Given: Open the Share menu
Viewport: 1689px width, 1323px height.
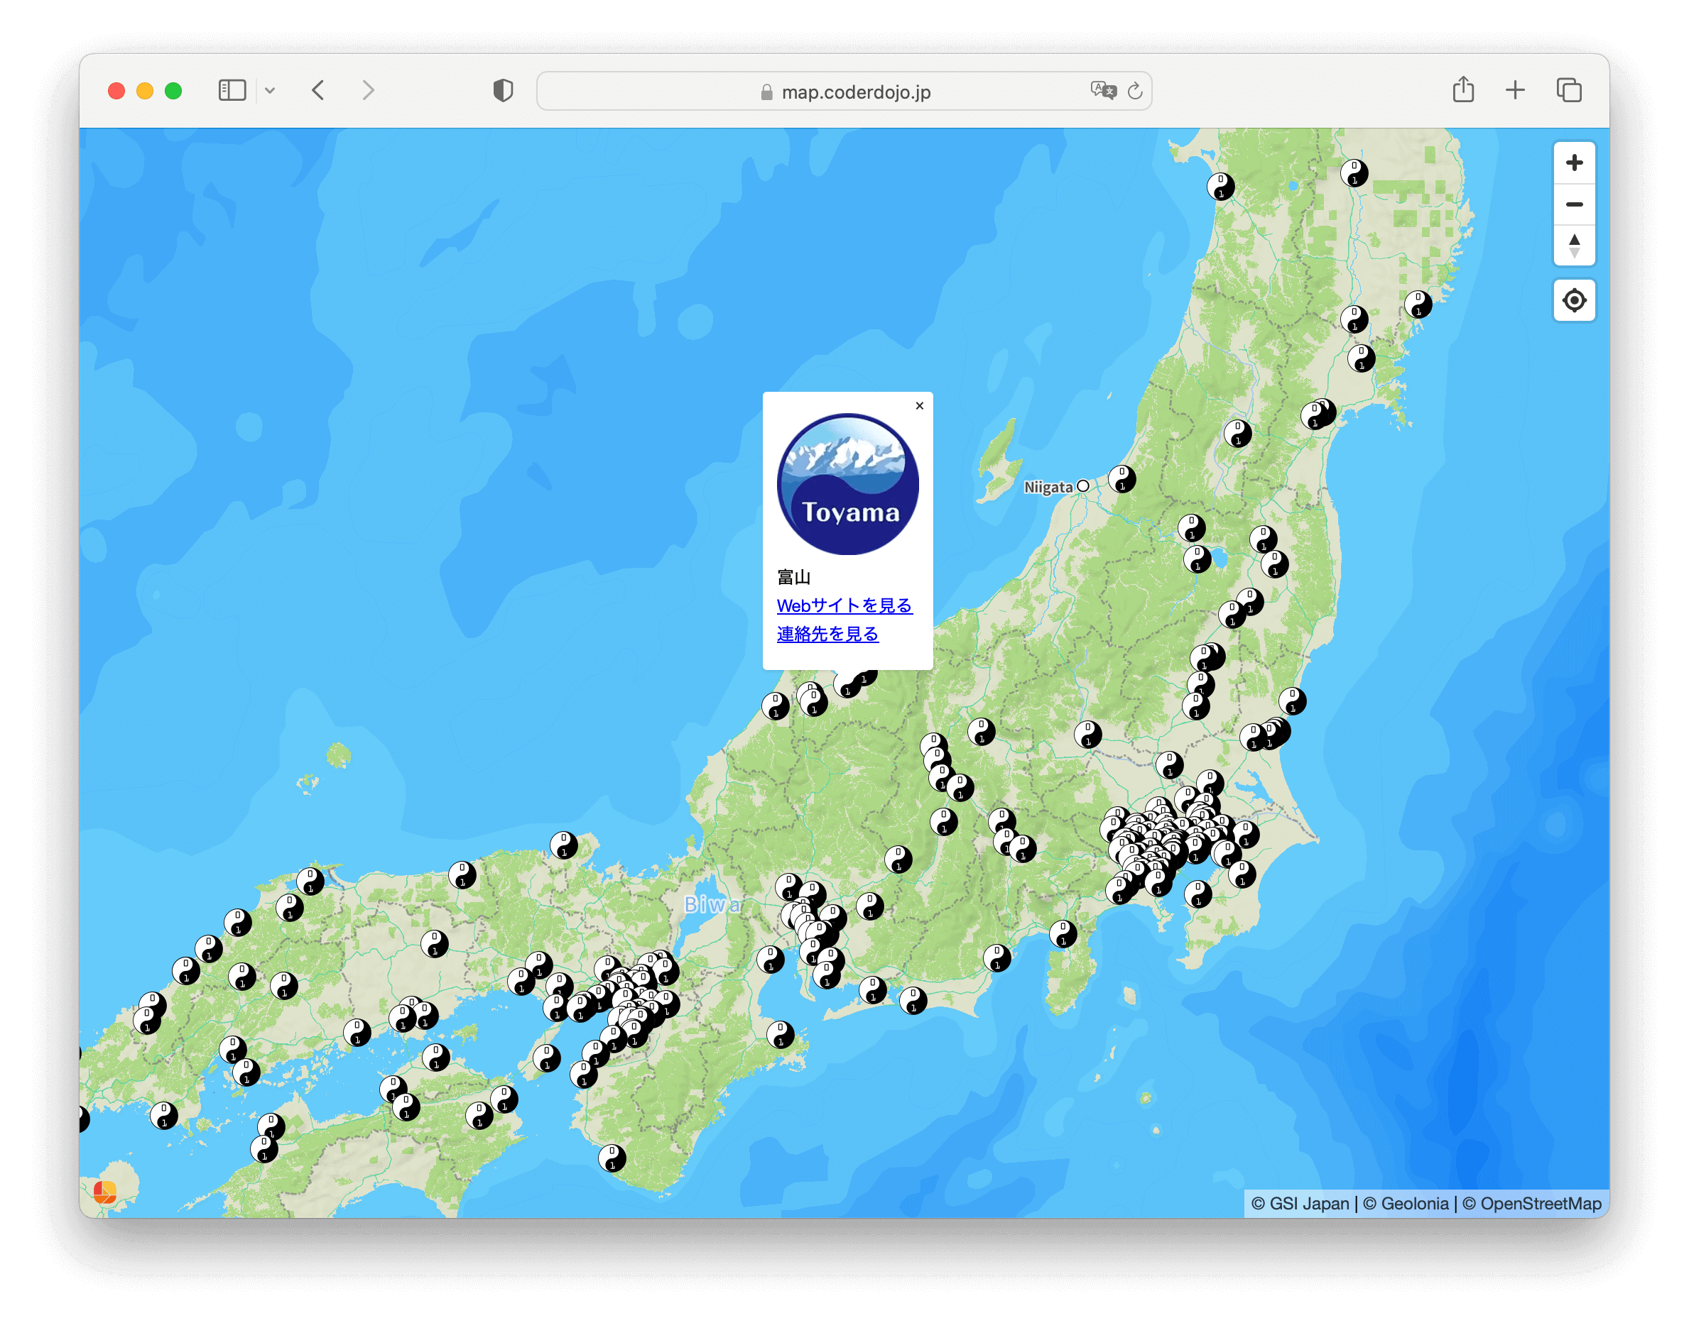Looking at the screenshot, I should click(1462, 90).
